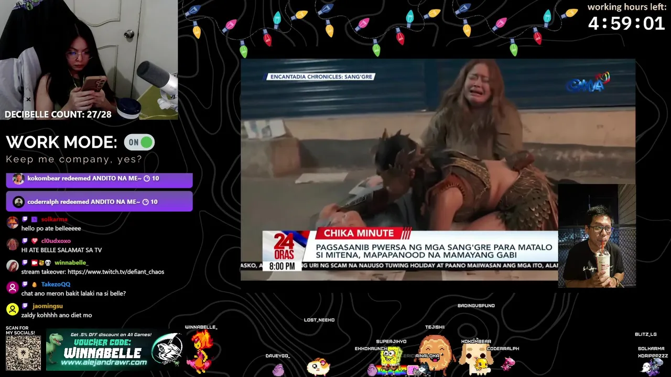Click the flame character labeled WINNABELLE_
This screenshot has height=377, width=671.
click(x=201, y=352)
